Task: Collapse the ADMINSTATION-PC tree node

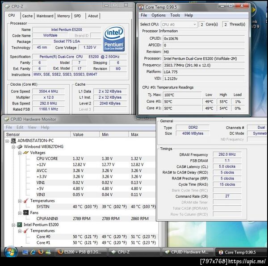Action: 7,141
